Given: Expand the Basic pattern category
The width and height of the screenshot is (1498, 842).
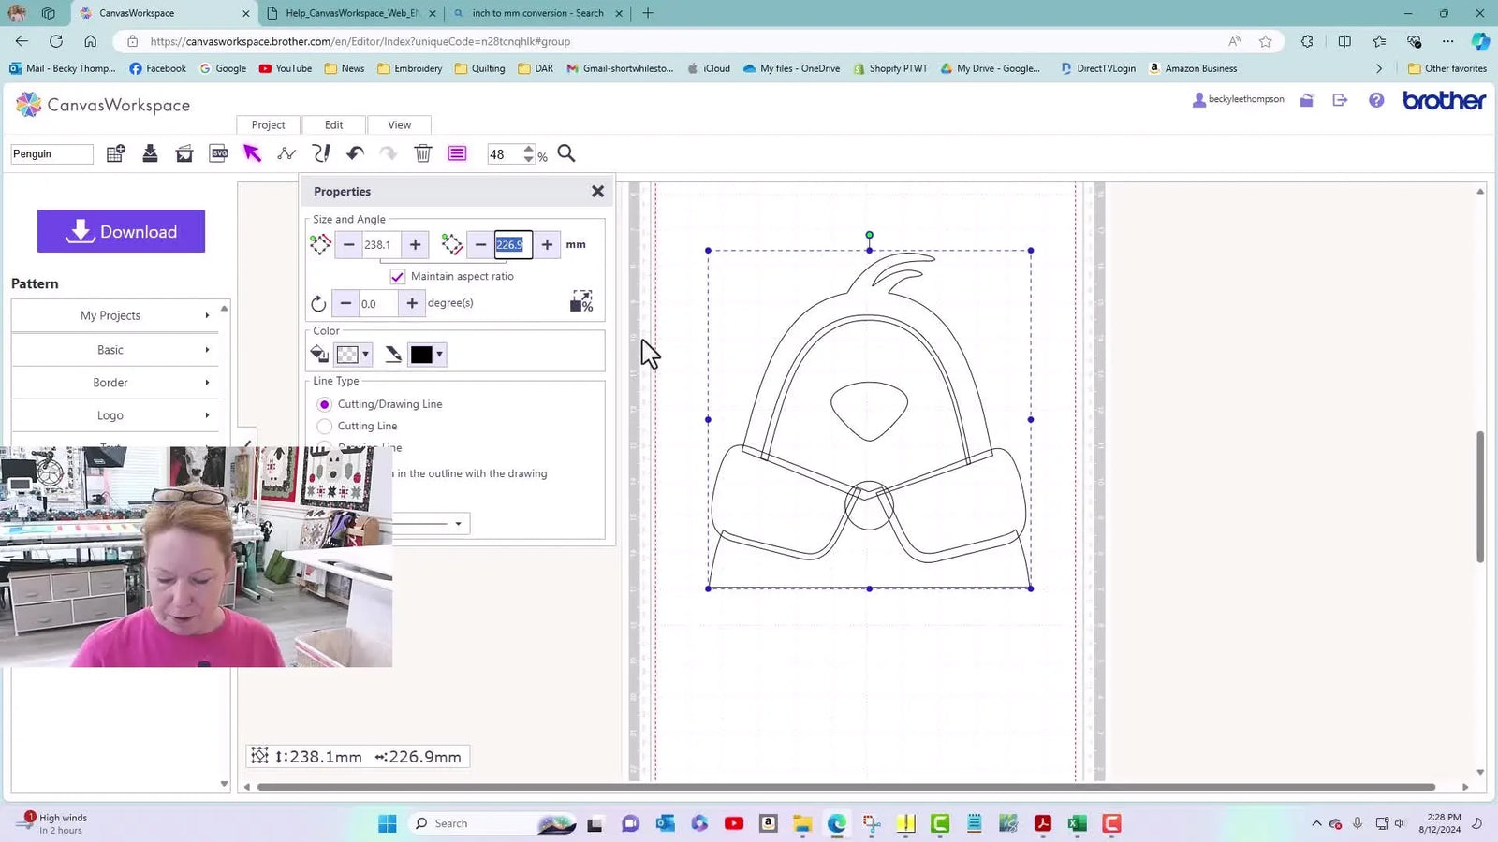Looking at the screenshot, I should (112, 349).
